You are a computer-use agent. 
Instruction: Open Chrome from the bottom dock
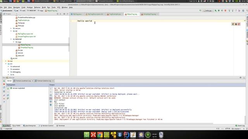click(x=100, y=135)
